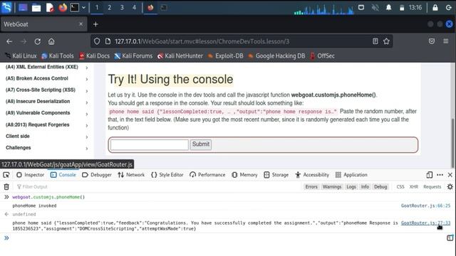456x256 pixels.
Task: Expand (A8) Insecure Deserialization menu
Action: [x=46, y=101]
